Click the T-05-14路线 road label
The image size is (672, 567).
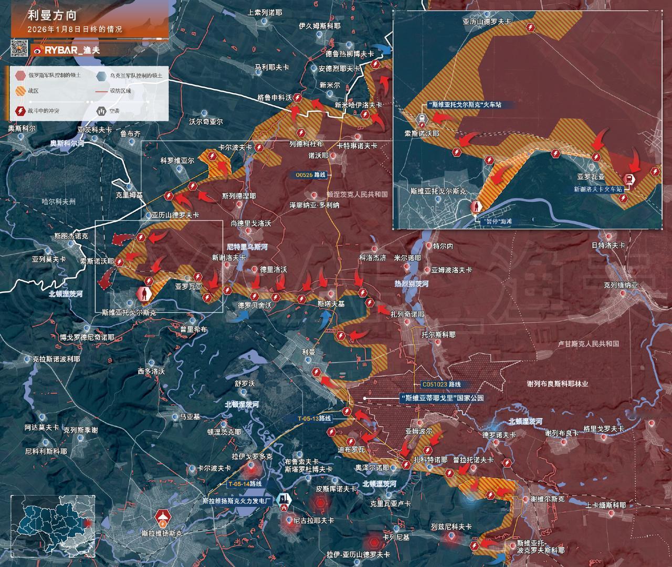pyautogui.click(x=245, y=484)
